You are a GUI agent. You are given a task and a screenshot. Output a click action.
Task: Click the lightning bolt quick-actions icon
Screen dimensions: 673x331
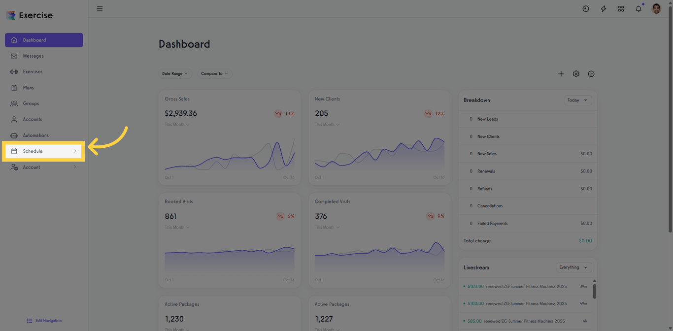coord(603,8)
